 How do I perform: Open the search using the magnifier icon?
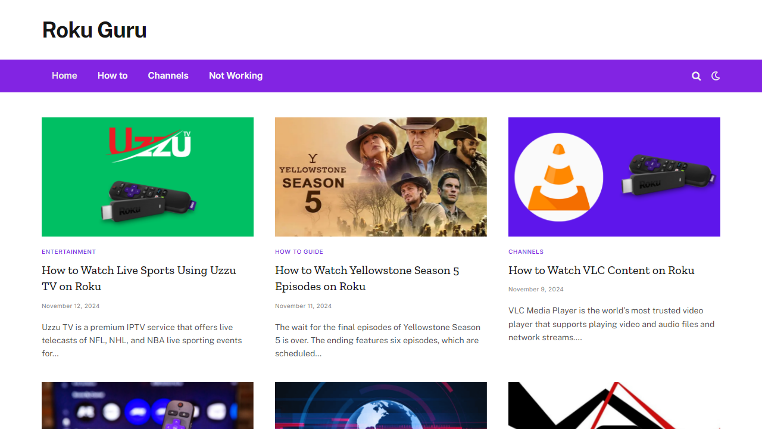click(696, 76)
